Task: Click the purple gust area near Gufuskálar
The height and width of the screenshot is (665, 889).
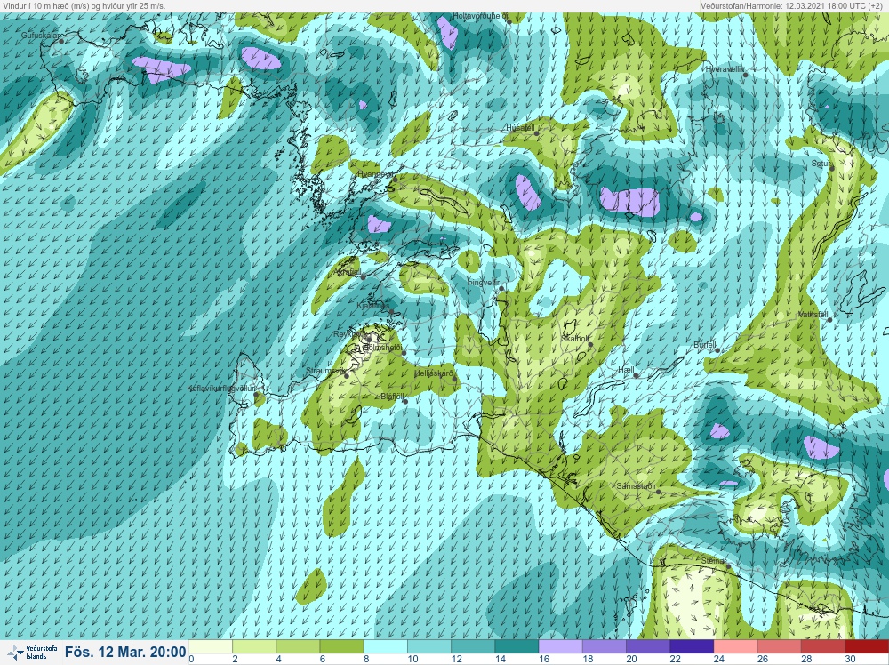Action: [160, 68]
